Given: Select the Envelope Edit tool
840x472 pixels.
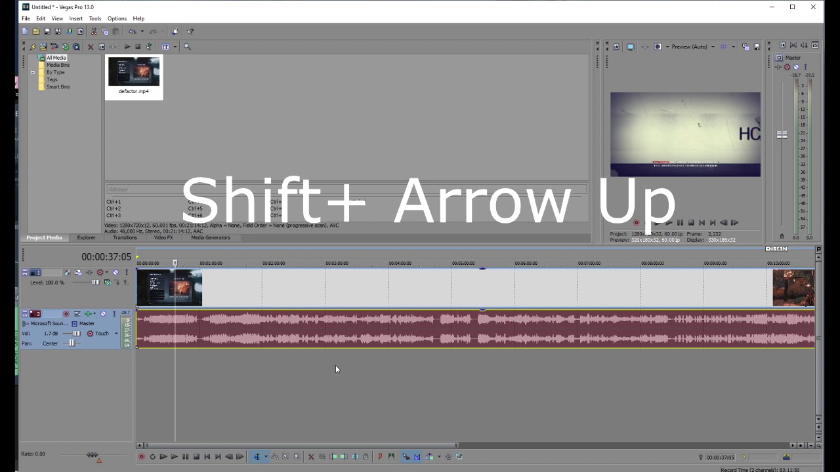Looking at the screenshot, I should click(x=275, y=457).
